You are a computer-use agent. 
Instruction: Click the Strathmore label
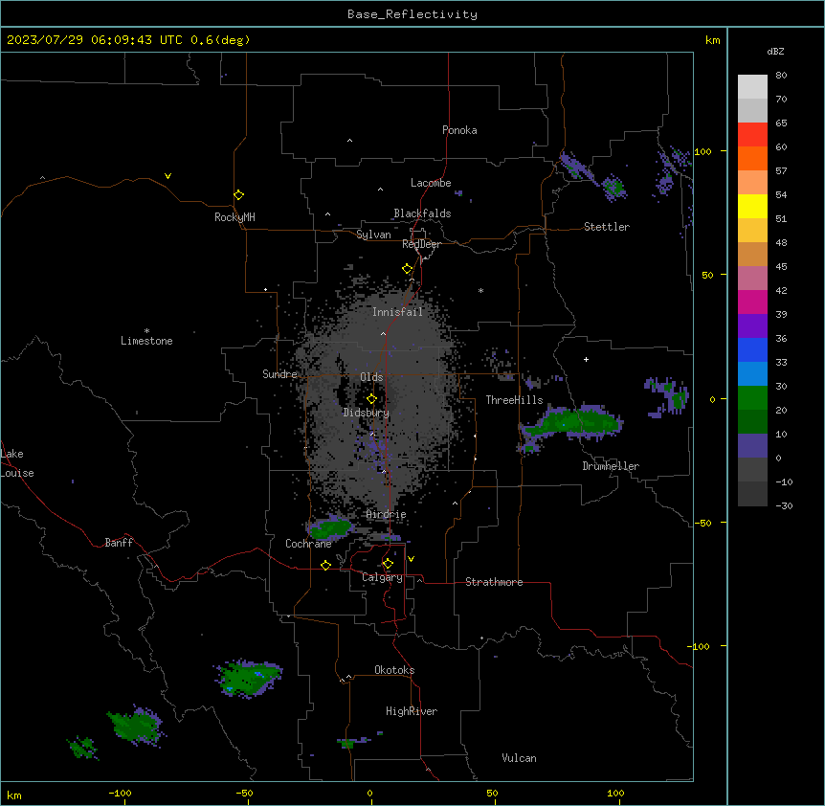(x=494, y=582)
